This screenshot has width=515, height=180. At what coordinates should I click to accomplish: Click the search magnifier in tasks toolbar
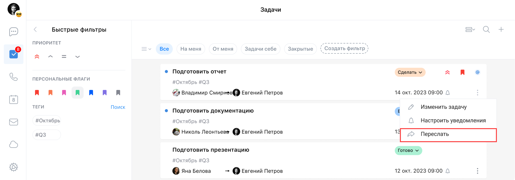(x=486, y=30)
